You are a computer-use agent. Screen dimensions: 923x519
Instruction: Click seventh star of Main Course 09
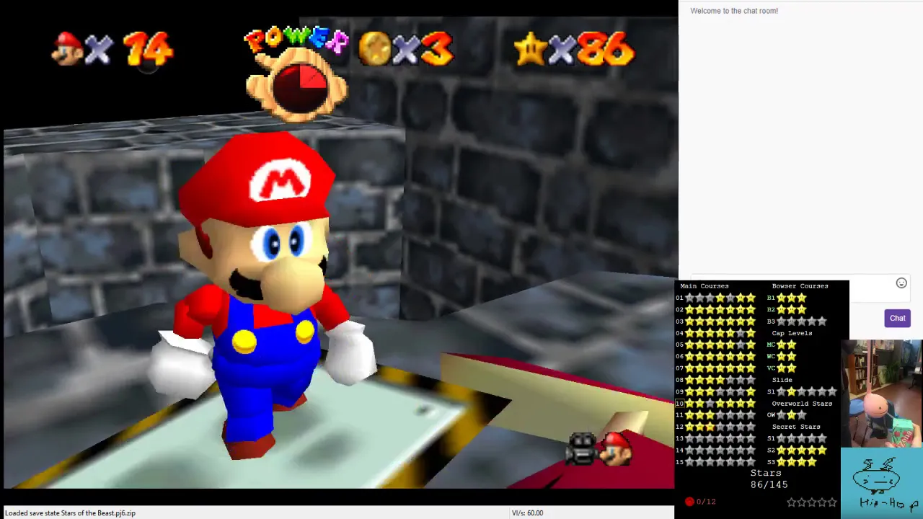[750, 391]
